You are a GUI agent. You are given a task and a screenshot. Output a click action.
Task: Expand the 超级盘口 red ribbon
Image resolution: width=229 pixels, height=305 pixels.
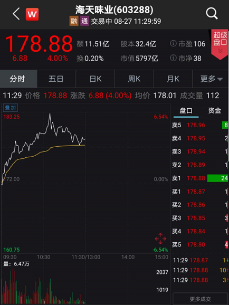(x=220, y=44)
